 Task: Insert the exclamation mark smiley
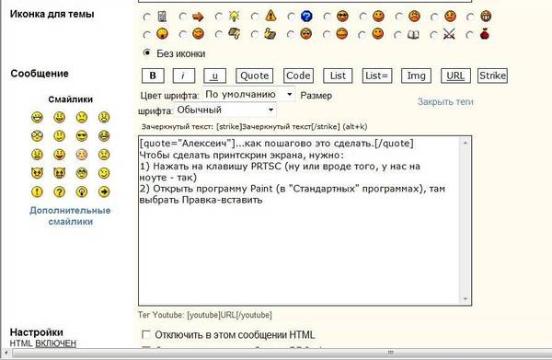click(x=37, y=192)
